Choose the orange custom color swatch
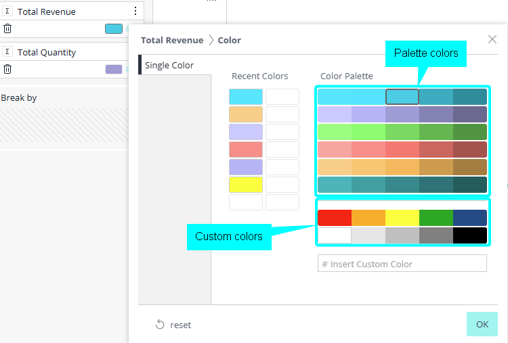Screen dimensions: 508x343 point(368,218)
